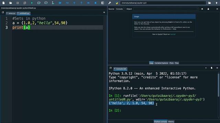The image size is (220, 123).
Task: Run current cell toolbar icon
Action: click(x=39, y=3)
